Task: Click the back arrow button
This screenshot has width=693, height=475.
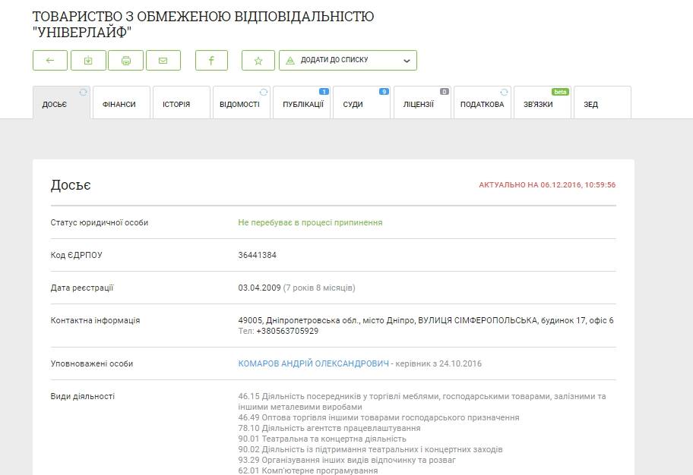Action: coord(50,61)
